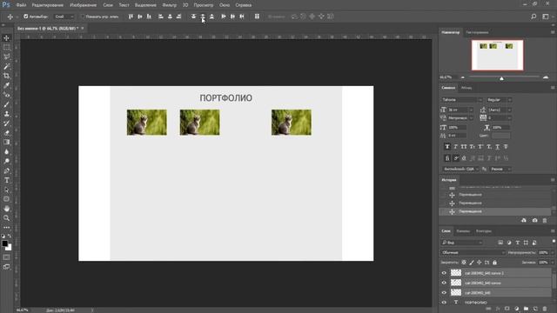Click the delete state trash icon in History
This screenshot has height=313, width=557.
(545, 220)
